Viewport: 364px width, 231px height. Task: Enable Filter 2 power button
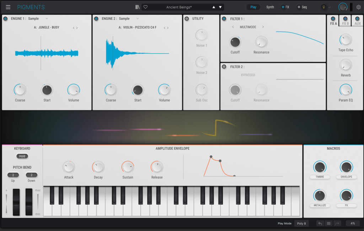(x=224, y=67)
